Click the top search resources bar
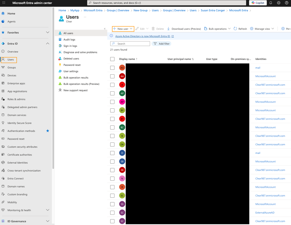This screenshot has width=291, height=225. point(167,3)
